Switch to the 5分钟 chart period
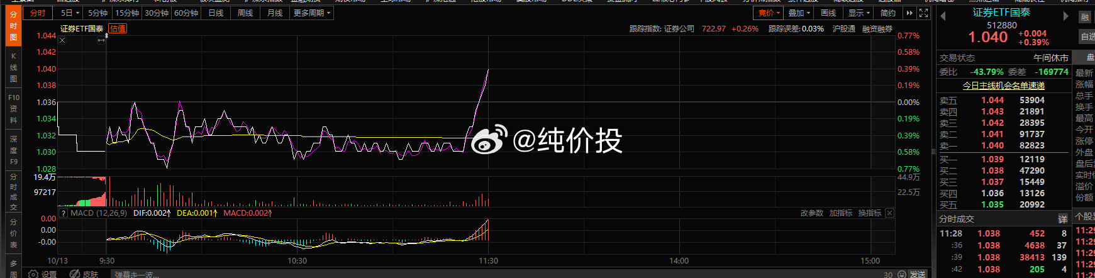This screenshot has height=278, width=1095. tap(97, 13)
